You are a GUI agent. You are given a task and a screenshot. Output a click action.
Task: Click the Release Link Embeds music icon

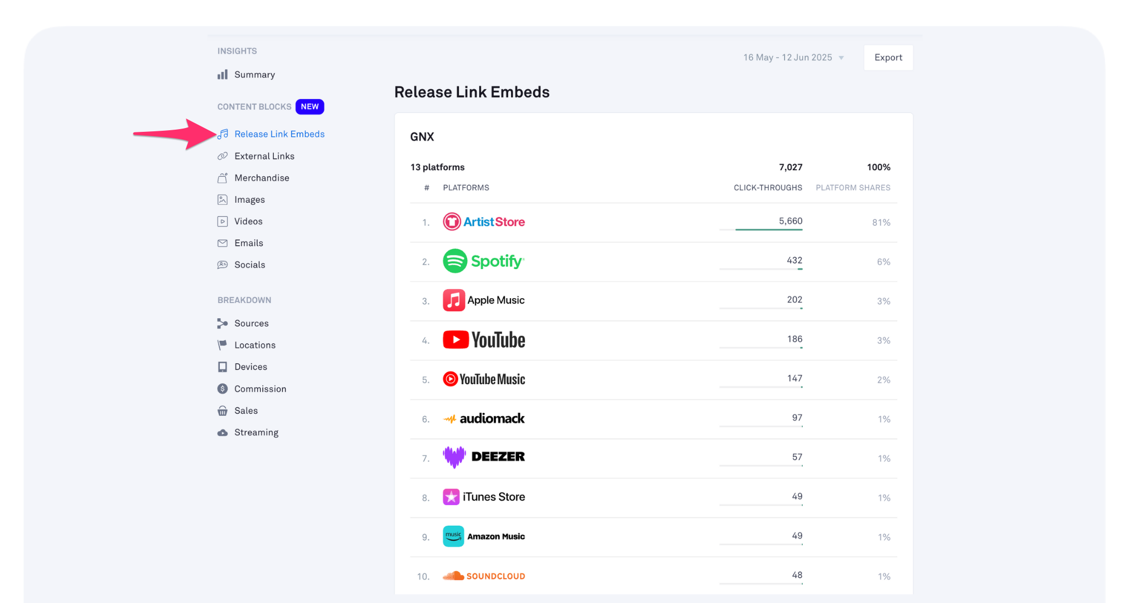223,134
